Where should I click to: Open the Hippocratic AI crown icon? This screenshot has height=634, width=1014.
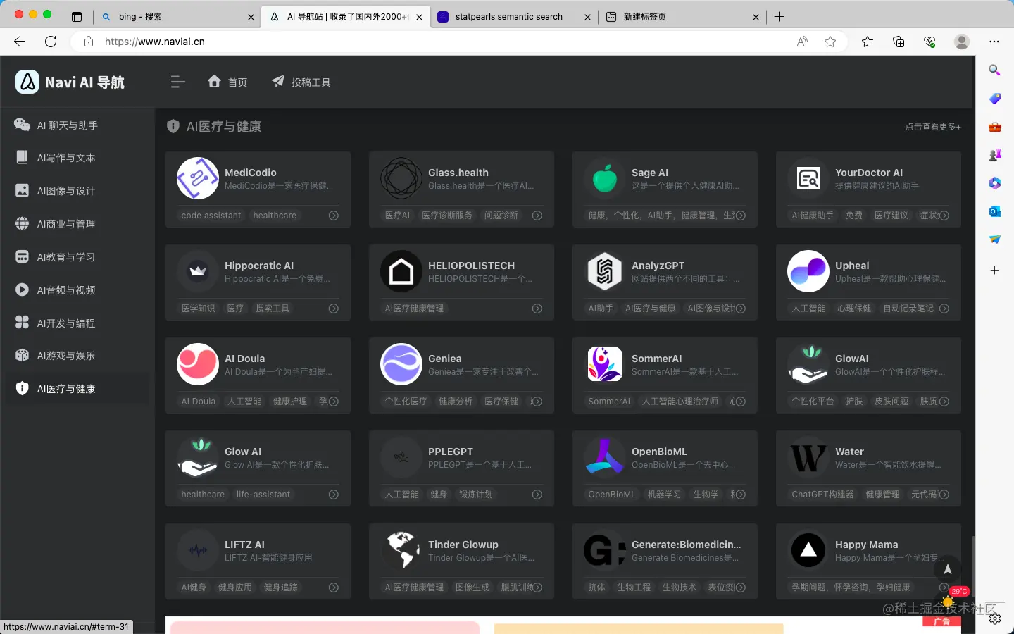pyautogui.click(x=197, y=271)
